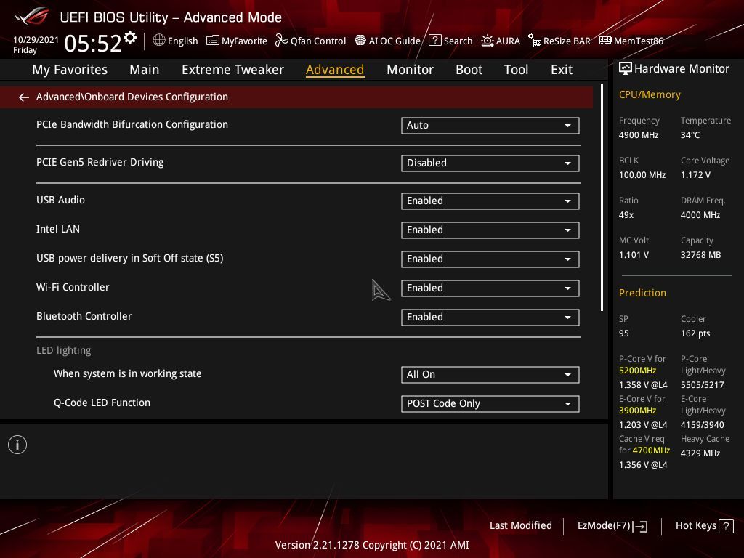Click Advanced\Onboard Devices Configuration breadcrumb text
The width and height of the screenshot is (744, 558).
(x=132, y=97)
